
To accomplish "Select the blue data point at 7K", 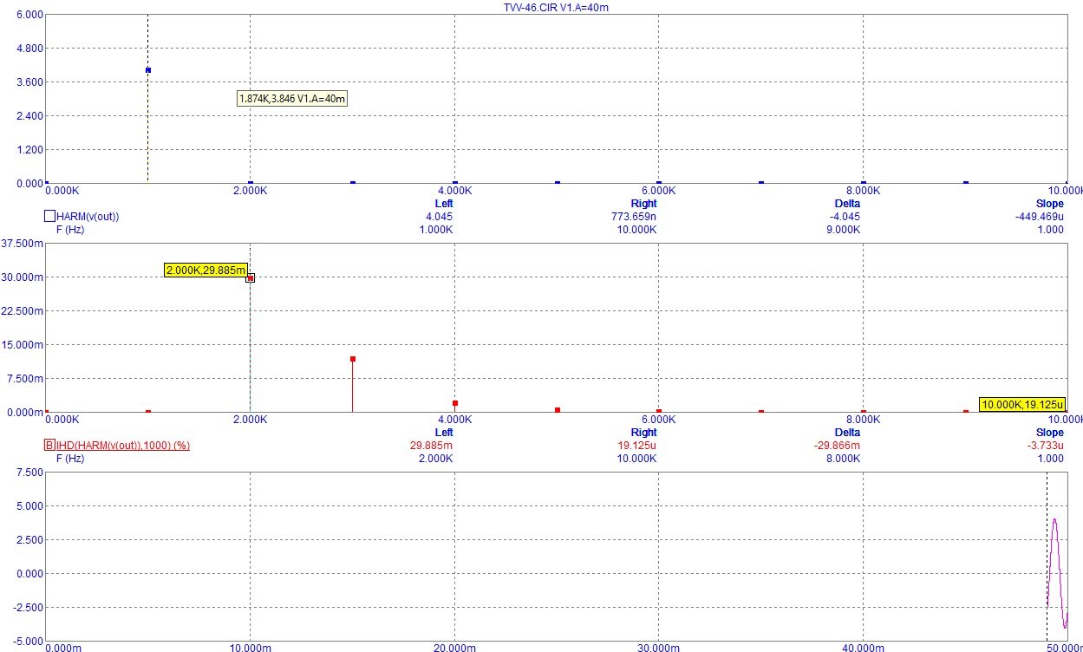I will click(x=761, y=183).
